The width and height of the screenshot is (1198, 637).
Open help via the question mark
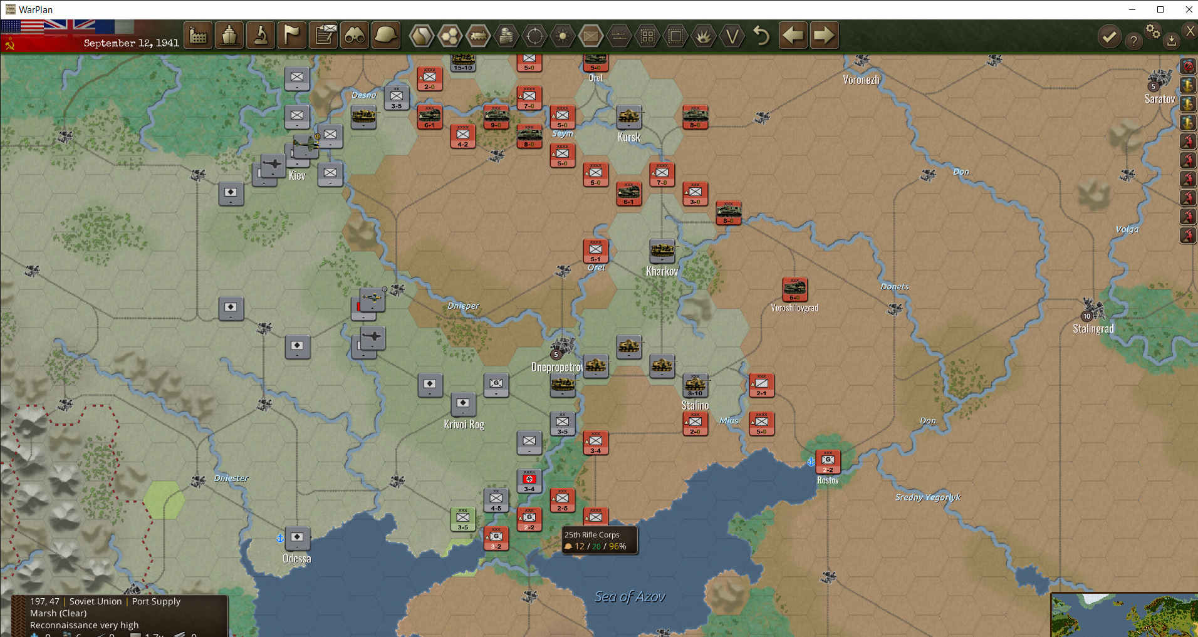(x=1133, y=41)
